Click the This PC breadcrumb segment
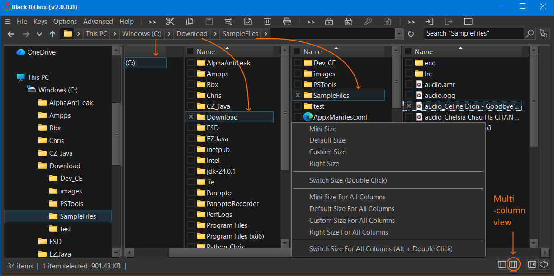This screenshot has width=554, height=276. point(97,34)
